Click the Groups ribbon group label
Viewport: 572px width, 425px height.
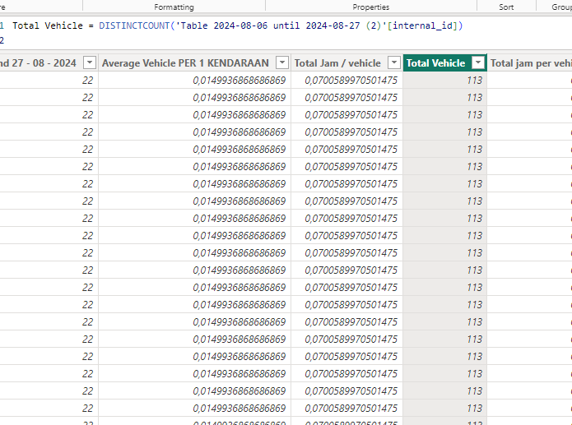[x=561, y=7]
